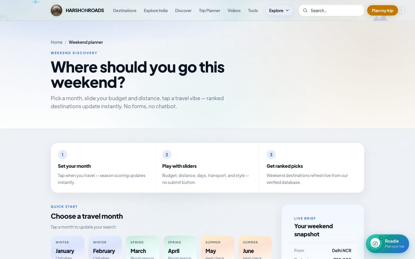Screen dimensions: 415x259
Task: Open the Roadie Plan your trip assistant
Action: pos(387,244)
